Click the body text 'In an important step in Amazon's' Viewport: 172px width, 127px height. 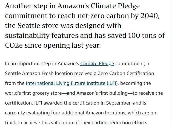pyautogui.click(x=42, y=63)
